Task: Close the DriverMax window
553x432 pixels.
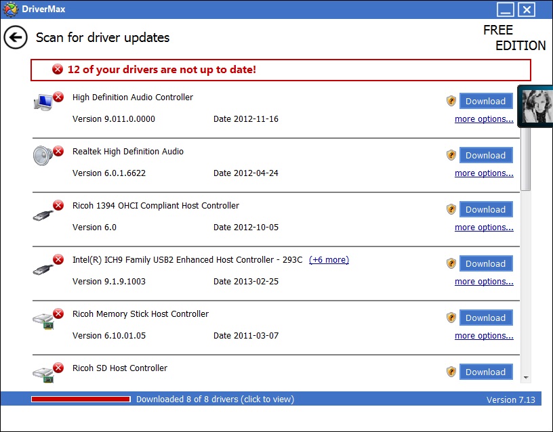Action: (x=527, y=9)
